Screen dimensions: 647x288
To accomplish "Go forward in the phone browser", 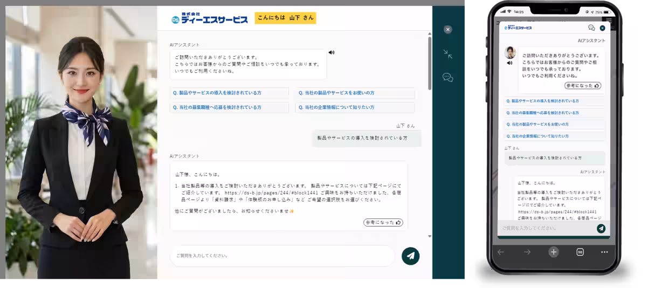I will [527, 252].
